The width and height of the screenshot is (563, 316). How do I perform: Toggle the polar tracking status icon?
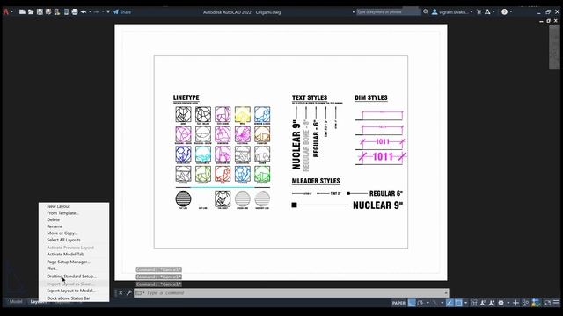(x=420, y=303)
